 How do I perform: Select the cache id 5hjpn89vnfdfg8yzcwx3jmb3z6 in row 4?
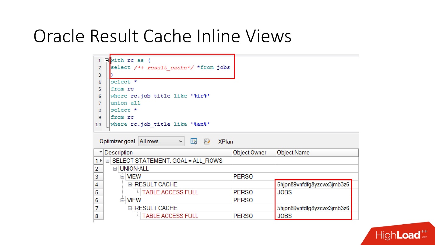tap(313, 184)
